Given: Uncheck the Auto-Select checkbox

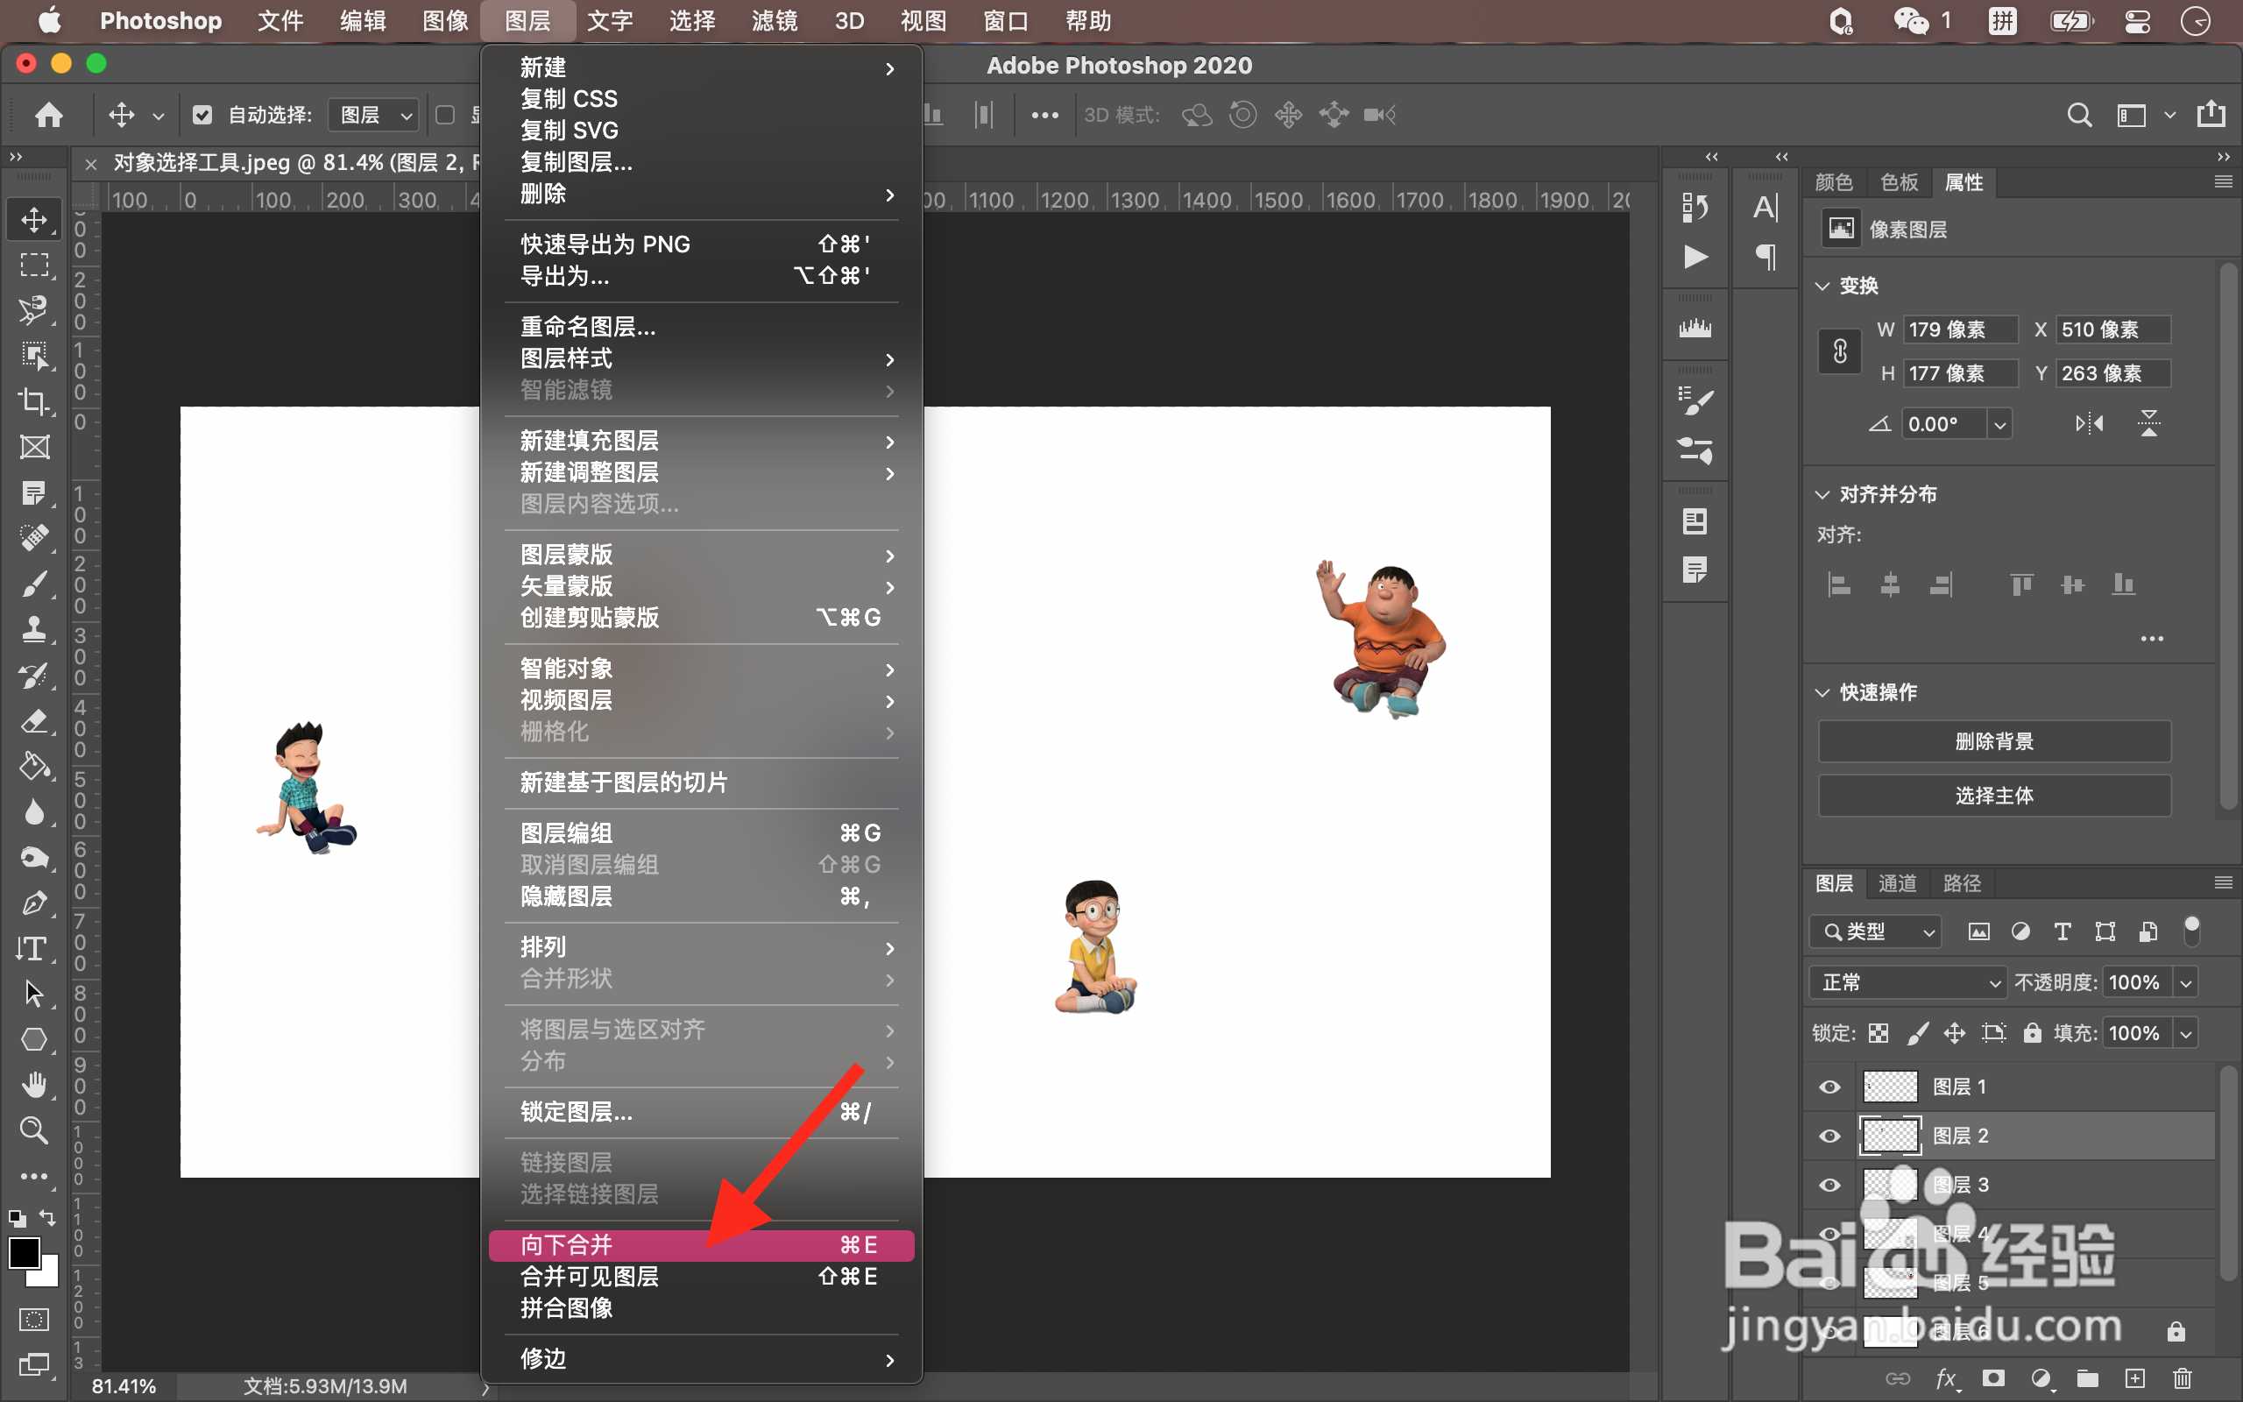Looking at the screenshot, I should [x=202, y=115].
